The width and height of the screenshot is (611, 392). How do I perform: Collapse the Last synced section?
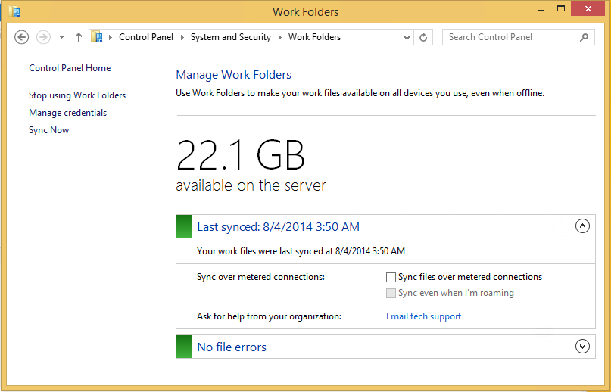coord(582,226)
